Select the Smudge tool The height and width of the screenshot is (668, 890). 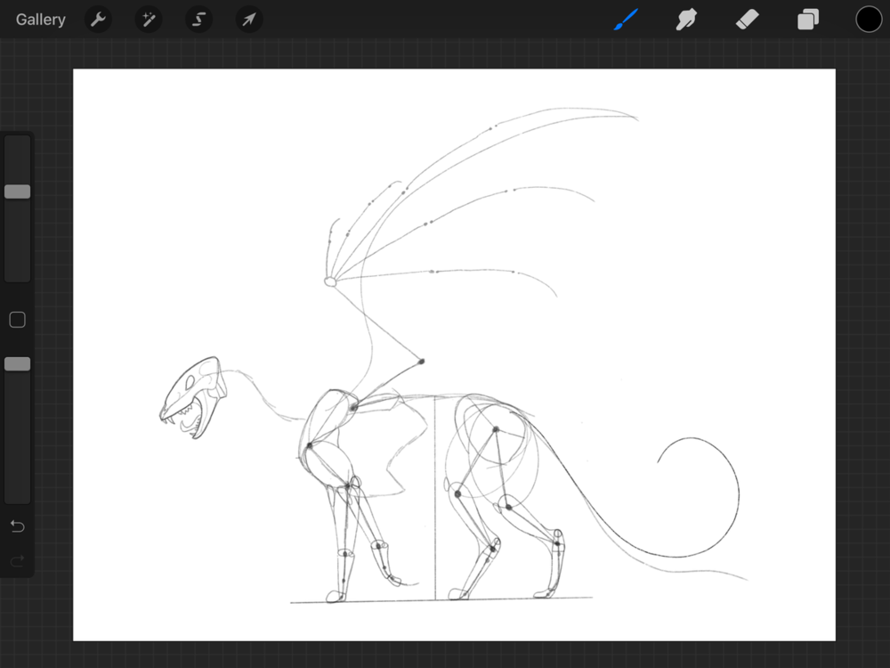tap(686, 20)
